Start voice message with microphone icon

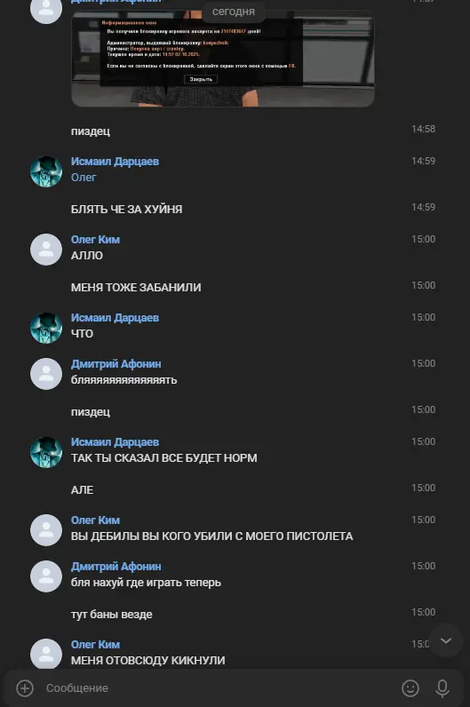coord(442,688)
